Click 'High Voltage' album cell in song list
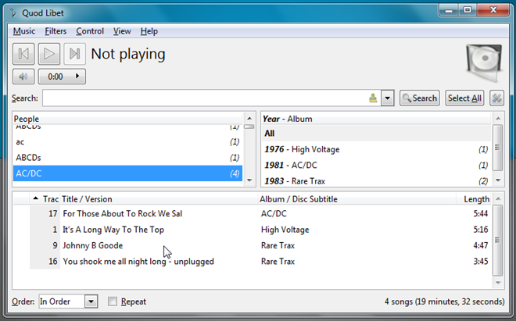 point(285,230)
